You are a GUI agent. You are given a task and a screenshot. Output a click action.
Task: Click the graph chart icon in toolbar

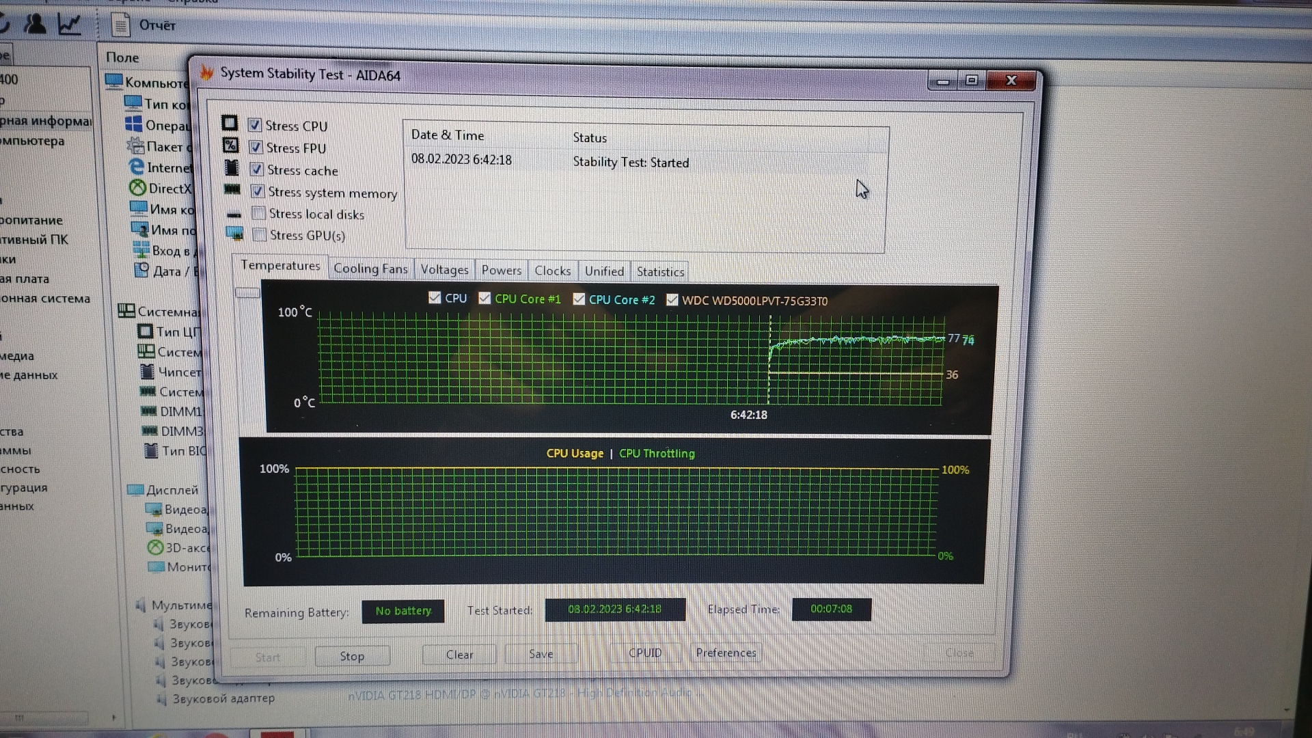(69, 25)
